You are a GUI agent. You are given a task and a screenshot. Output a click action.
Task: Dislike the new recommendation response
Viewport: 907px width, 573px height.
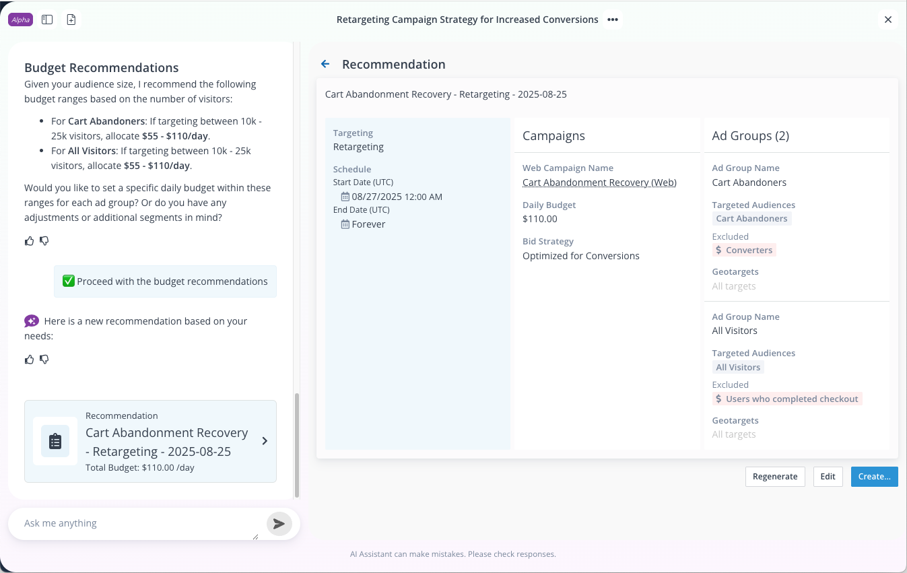pos(44,360)
